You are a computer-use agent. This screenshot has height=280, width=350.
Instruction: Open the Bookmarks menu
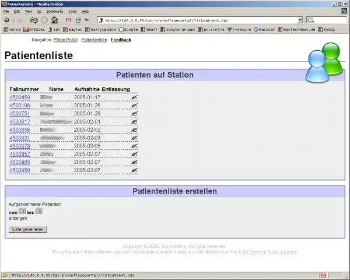pos(55,12)
